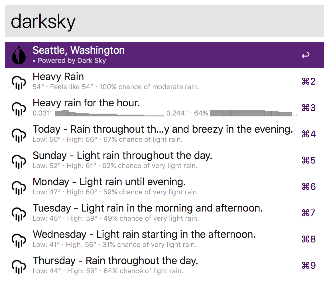This screenshot has width=329, height=283.
Task: Click the rain cloud icon for Thursday
Action: pos(19,267)
